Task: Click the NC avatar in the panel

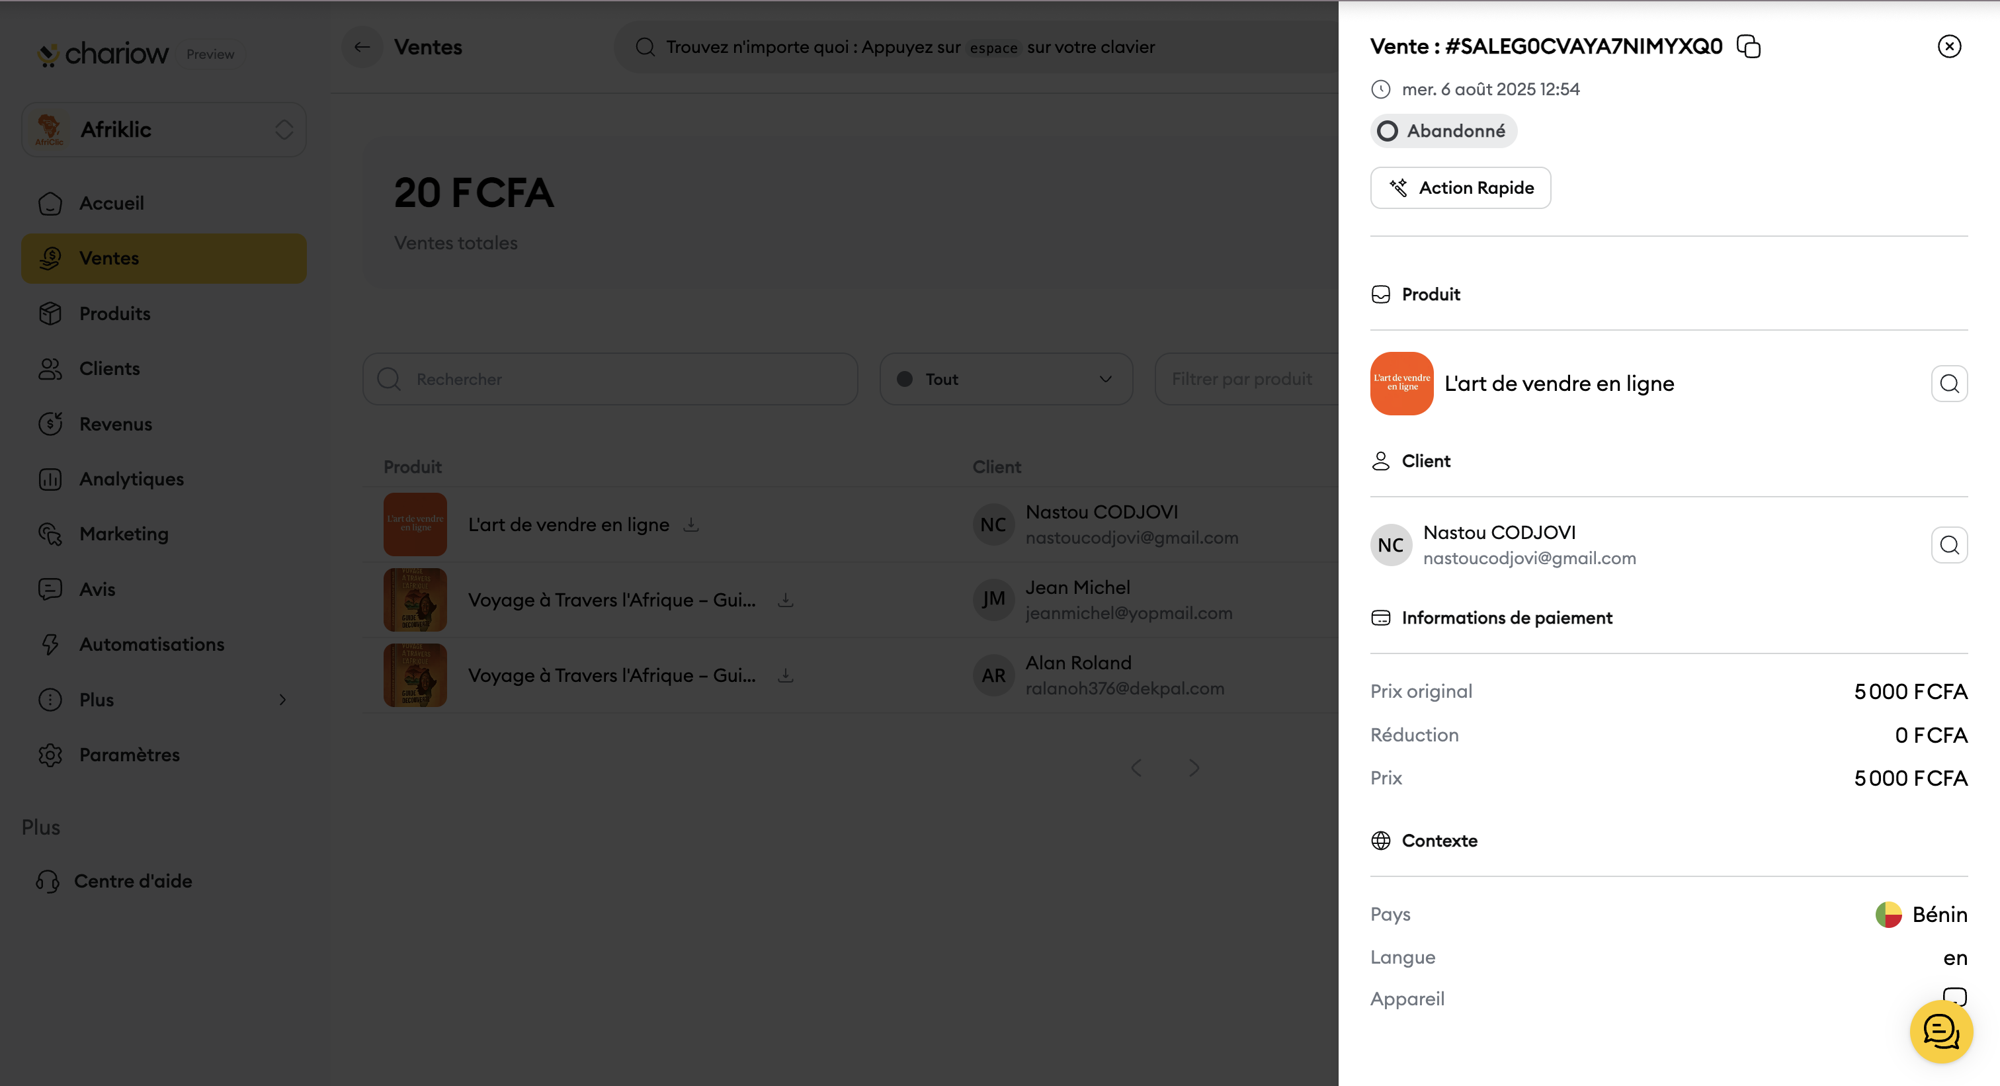Action: tap(1390, 545)
